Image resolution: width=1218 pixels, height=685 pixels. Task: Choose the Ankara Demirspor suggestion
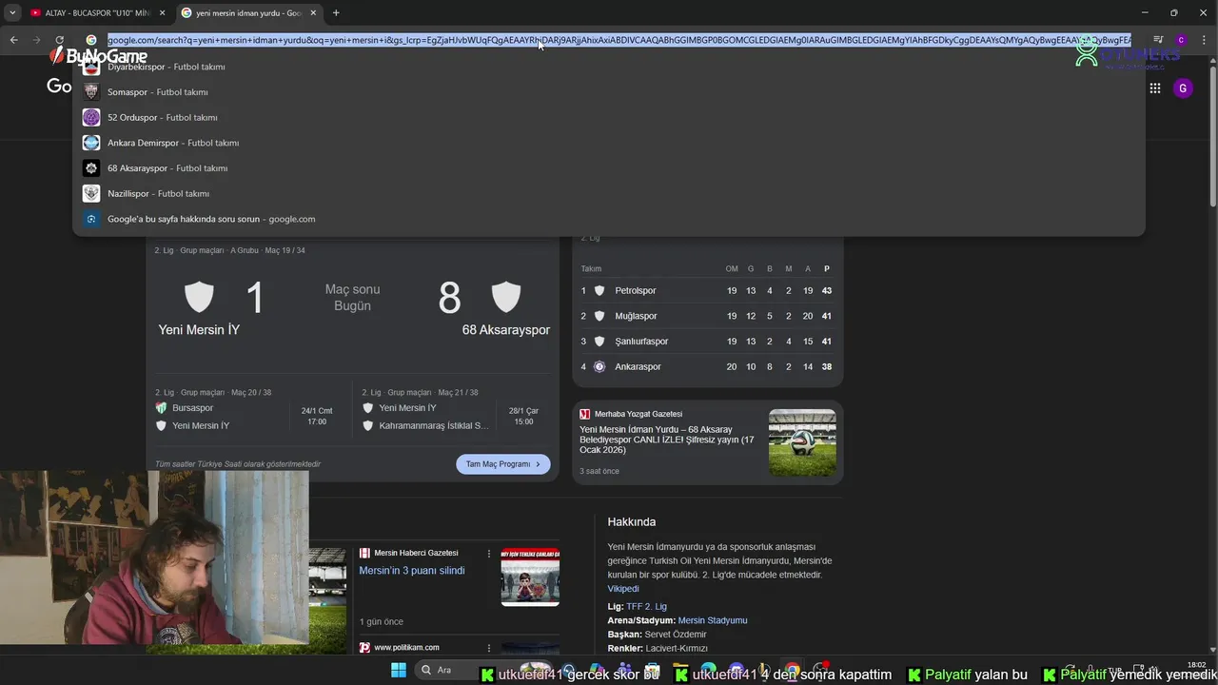click(609, 143)
